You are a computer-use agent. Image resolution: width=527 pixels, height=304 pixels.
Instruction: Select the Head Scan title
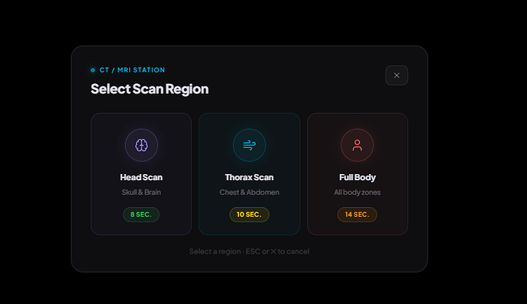pos(141,177)
